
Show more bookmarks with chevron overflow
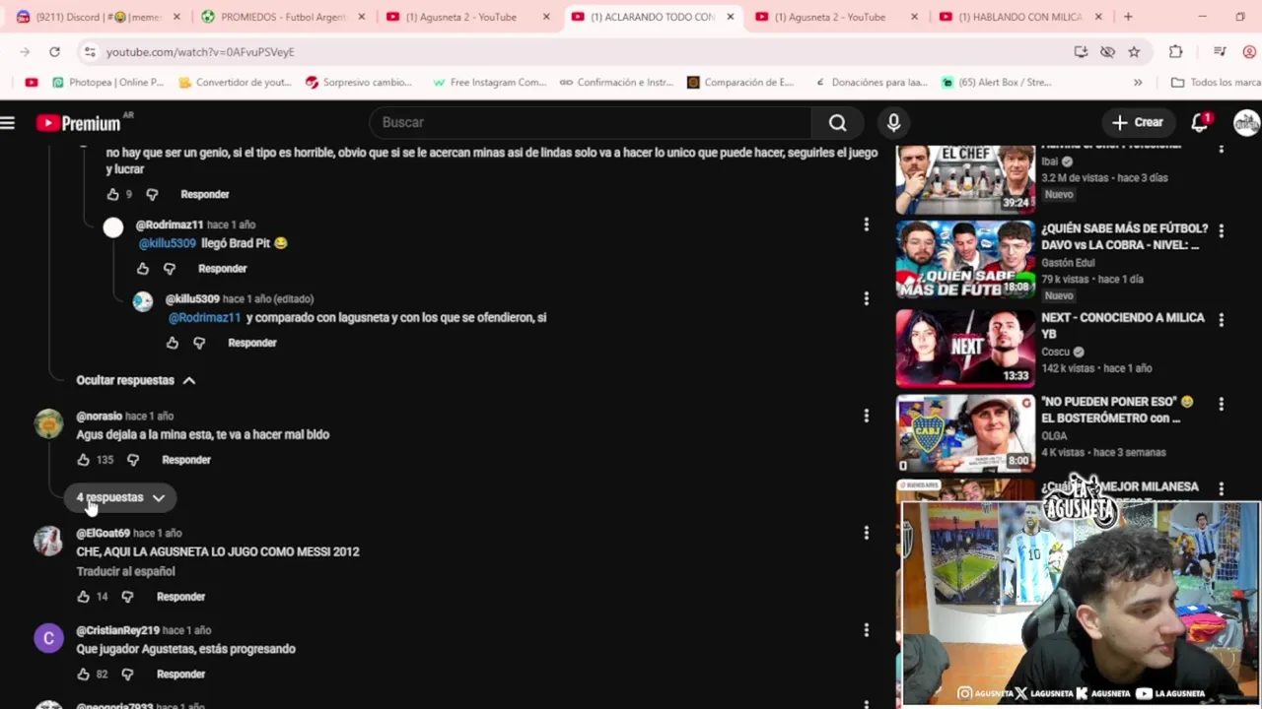point(1138,83)
